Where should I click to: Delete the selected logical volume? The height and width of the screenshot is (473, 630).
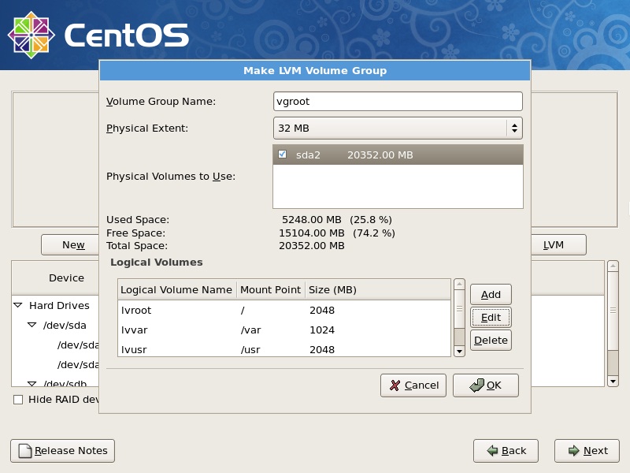[491, 341]
